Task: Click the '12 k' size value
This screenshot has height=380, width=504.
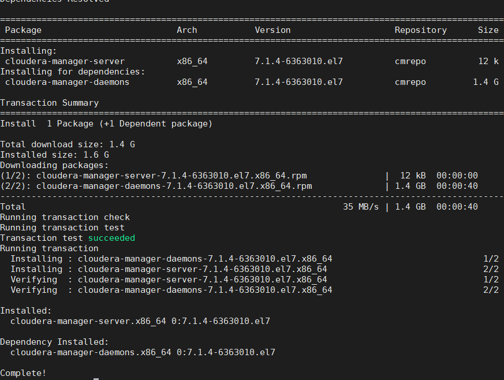Action: coord(488,61)
